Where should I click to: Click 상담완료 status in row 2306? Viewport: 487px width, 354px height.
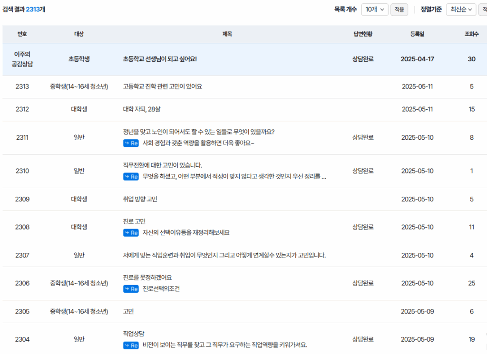click(x=363, y=283)
